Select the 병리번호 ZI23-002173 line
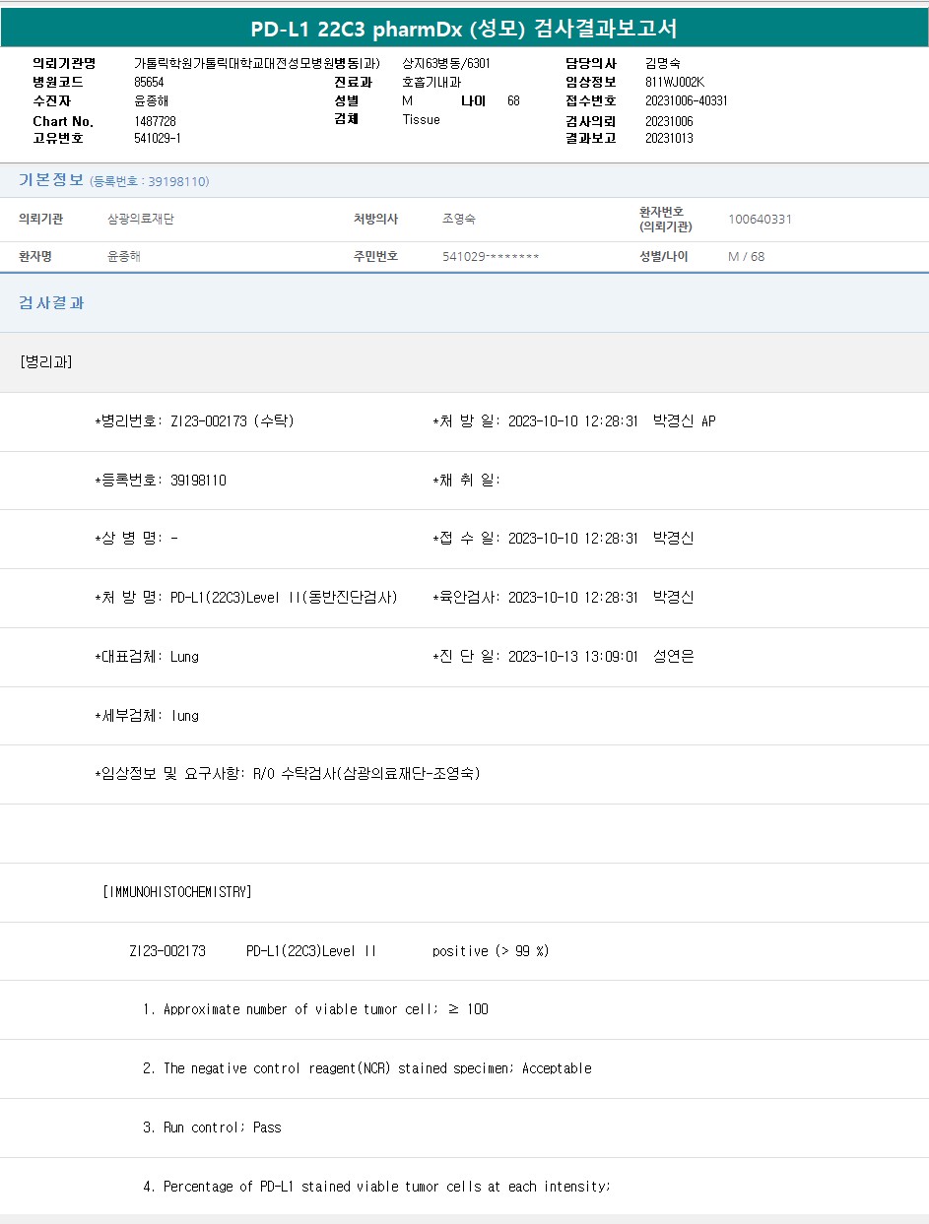The height and width of the screenshot is (1224, 929). pos(194,421)
